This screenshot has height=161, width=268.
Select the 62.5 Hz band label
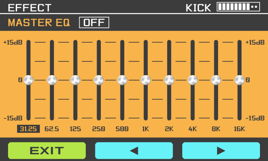pyautogui.click(x=52, y=129)
